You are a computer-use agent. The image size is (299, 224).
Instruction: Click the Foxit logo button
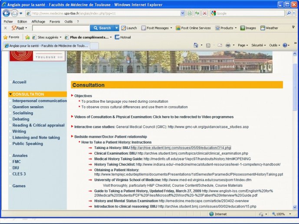pyautogui.click(x=19, y=28)
